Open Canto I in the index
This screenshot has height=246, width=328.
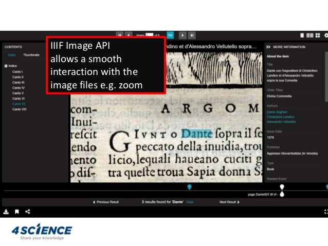click(17, 72)
